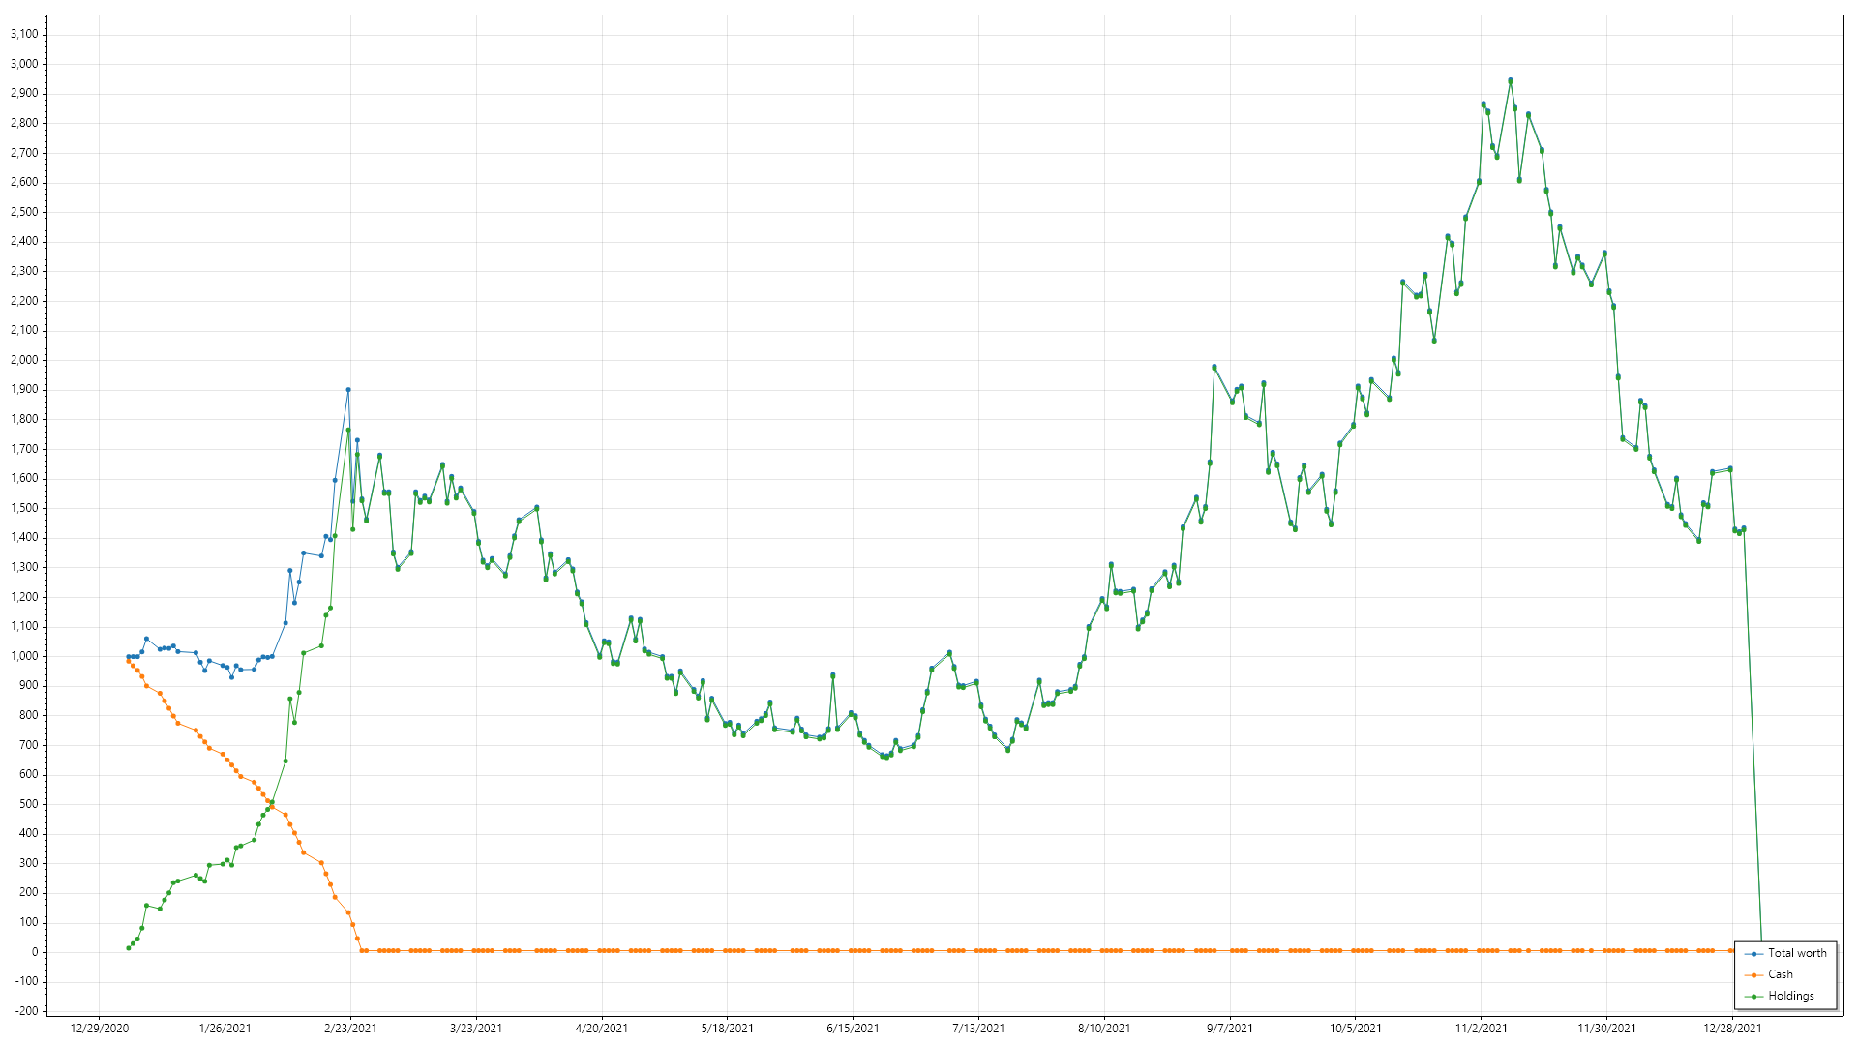This screenshot has height=1045, width=1858.
Task: Click the 1,000 y-axis label
Action: point(24,656)
